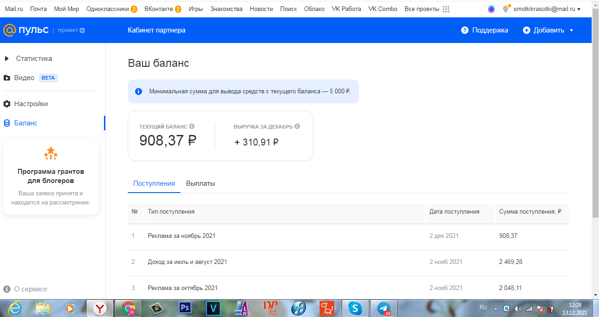The image size is (599, 317).
Task: Open Photoshop from taskbar
Action: tap(185, 308)
